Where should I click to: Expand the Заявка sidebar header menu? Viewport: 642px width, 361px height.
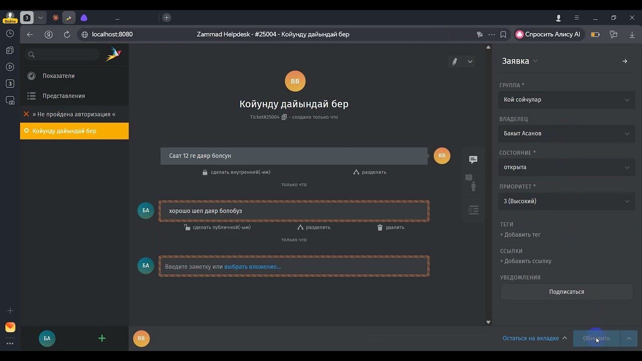coord(535,61)
